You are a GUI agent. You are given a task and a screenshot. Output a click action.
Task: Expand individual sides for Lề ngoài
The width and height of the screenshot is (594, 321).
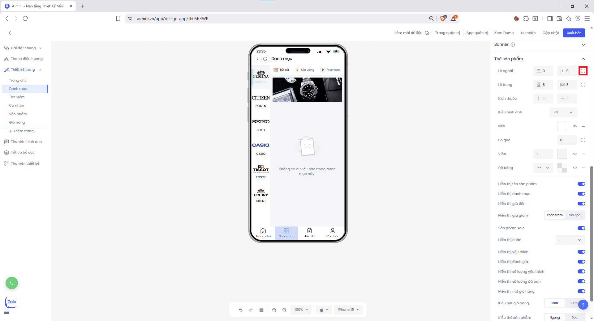(583, 71)
